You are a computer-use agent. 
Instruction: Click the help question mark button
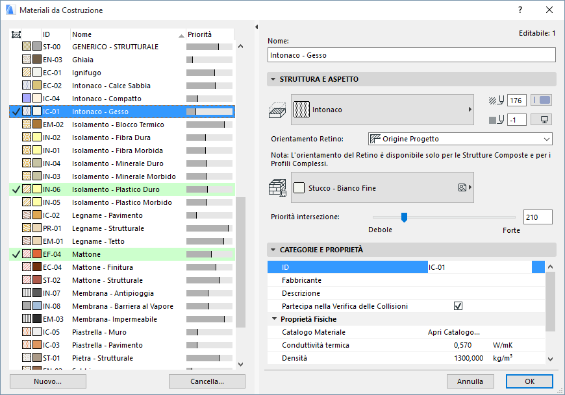[x=520, y=10]
